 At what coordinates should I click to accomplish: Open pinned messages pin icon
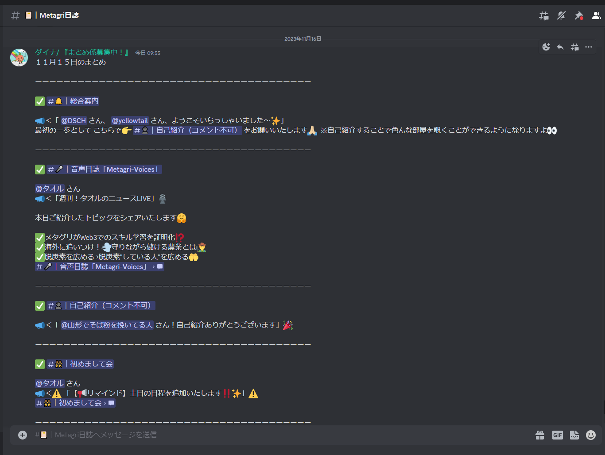click(579, 15)
